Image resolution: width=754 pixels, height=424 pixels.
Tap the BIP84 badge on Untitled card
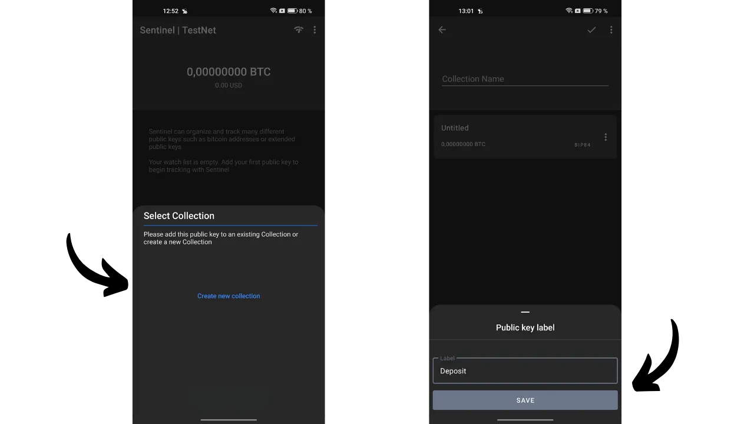click(582, 145)
